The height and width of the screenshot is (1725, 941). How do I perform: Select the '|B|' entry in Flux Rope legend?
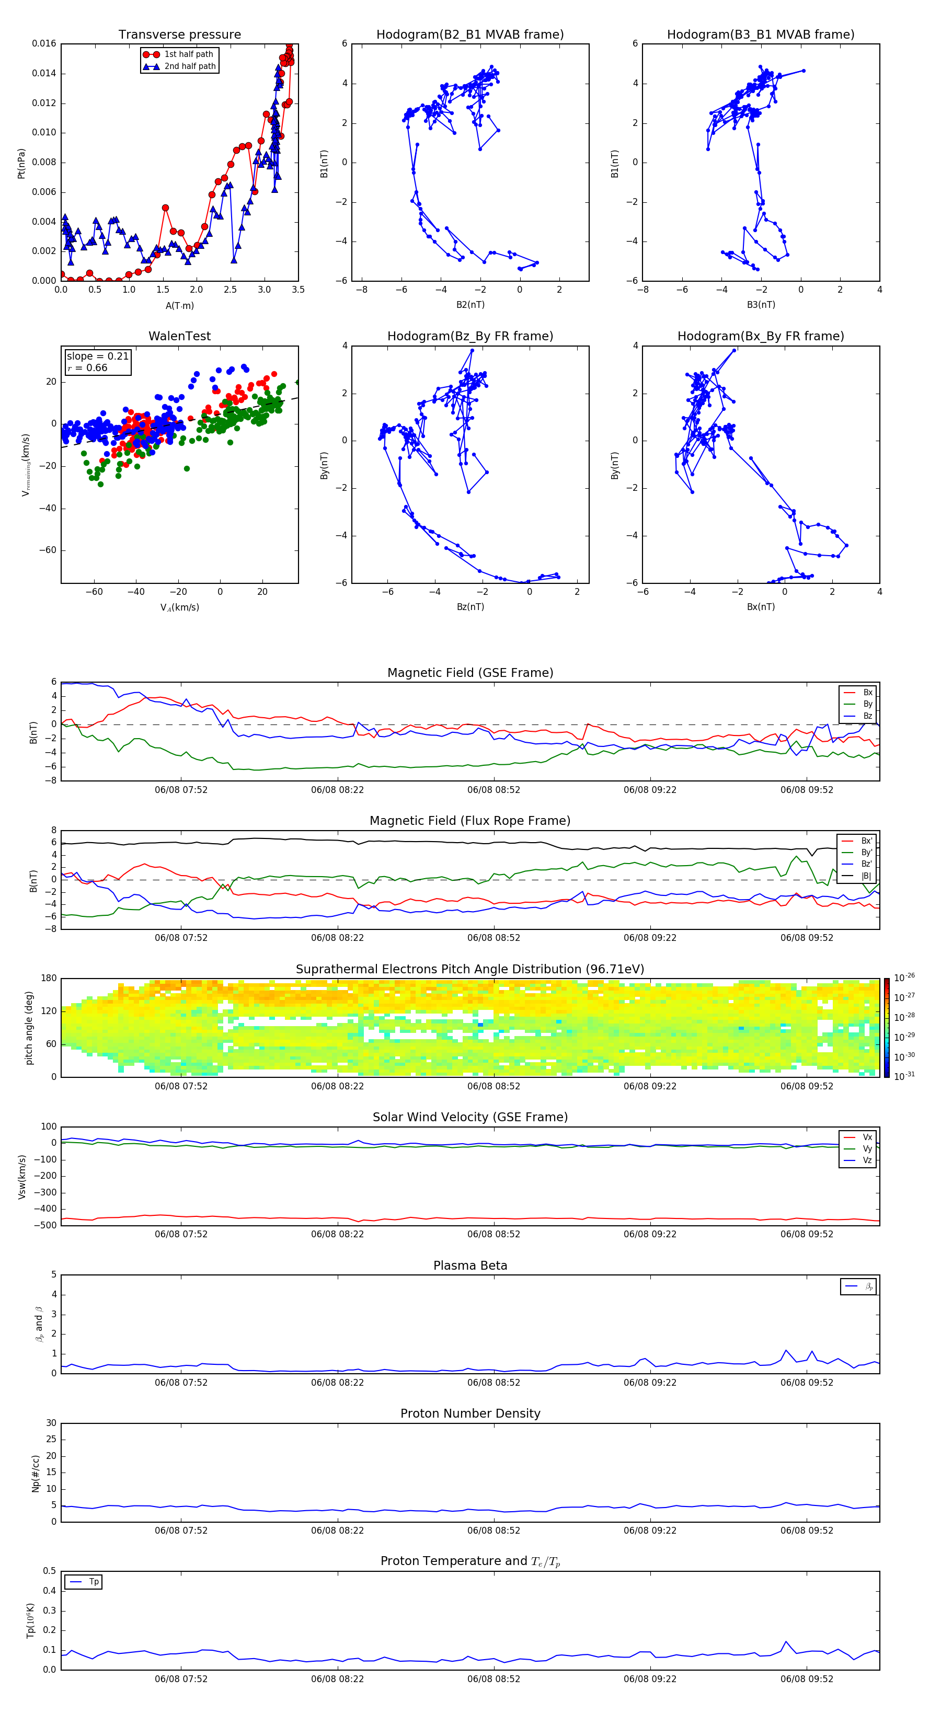pyautogui.click(x=857, y=876)
